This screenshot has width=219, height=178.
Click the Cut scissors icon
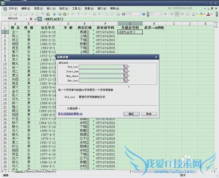coord(54,14)
